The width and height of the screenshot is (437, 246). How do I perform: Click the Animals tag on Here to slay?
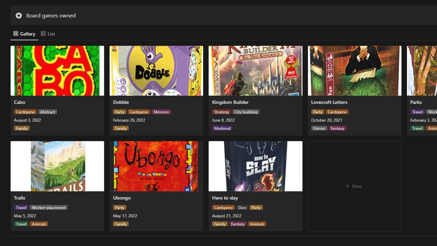[257, 224]
